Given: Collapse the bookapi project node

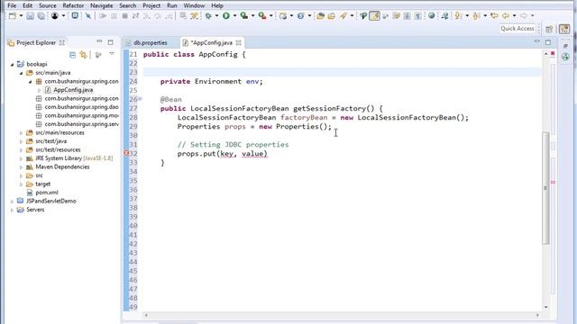Looking at the screenshot, I should 12,64.
